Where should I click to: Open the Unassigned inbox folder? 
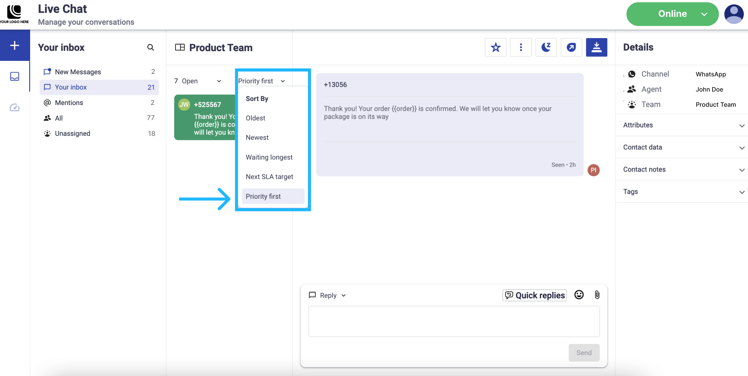tap(72, 133)
